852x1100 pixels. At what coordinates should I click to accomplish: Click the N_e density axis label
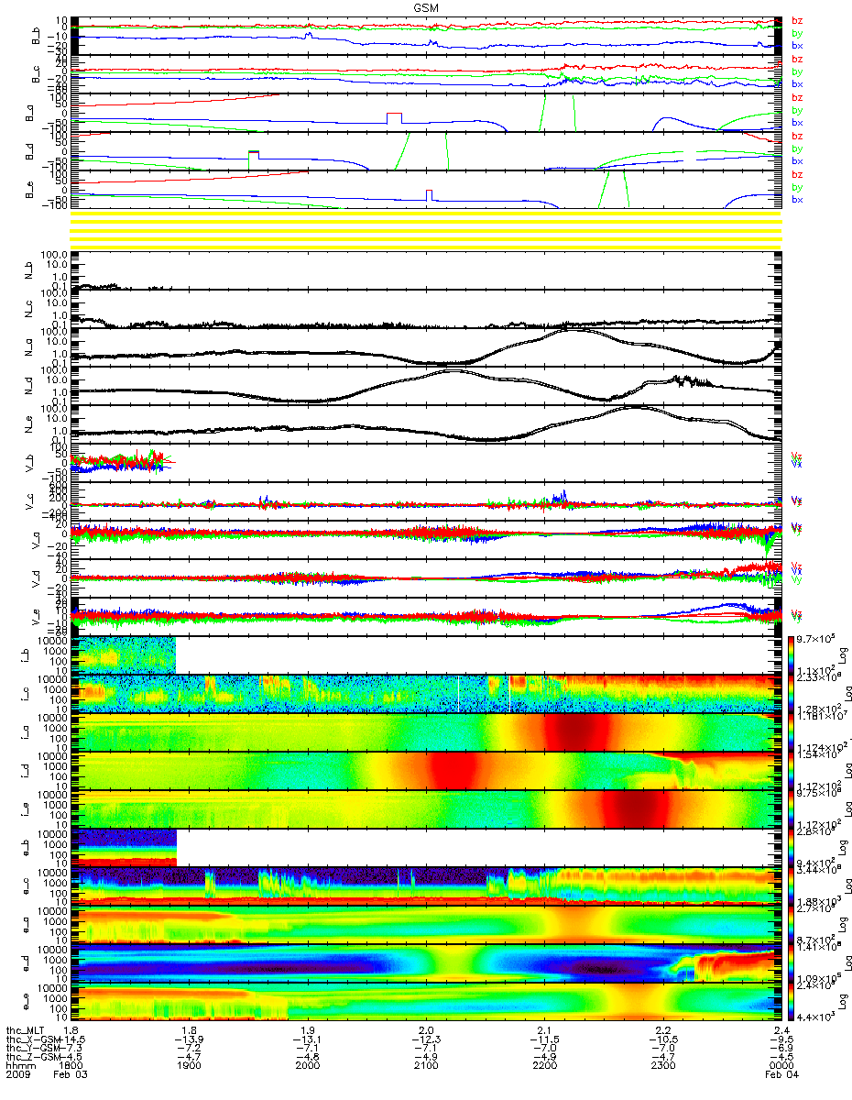click(30, 425)
